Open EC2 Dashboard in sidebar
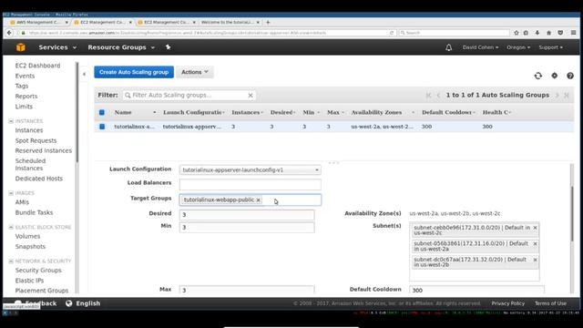This screenshot has width=583, height=328. (x=37, y=66)
